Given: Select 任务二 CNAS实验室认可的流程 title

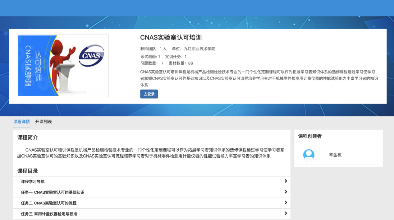Looking at the screenshot, I should pyautogui.click(x=48, y=203).
